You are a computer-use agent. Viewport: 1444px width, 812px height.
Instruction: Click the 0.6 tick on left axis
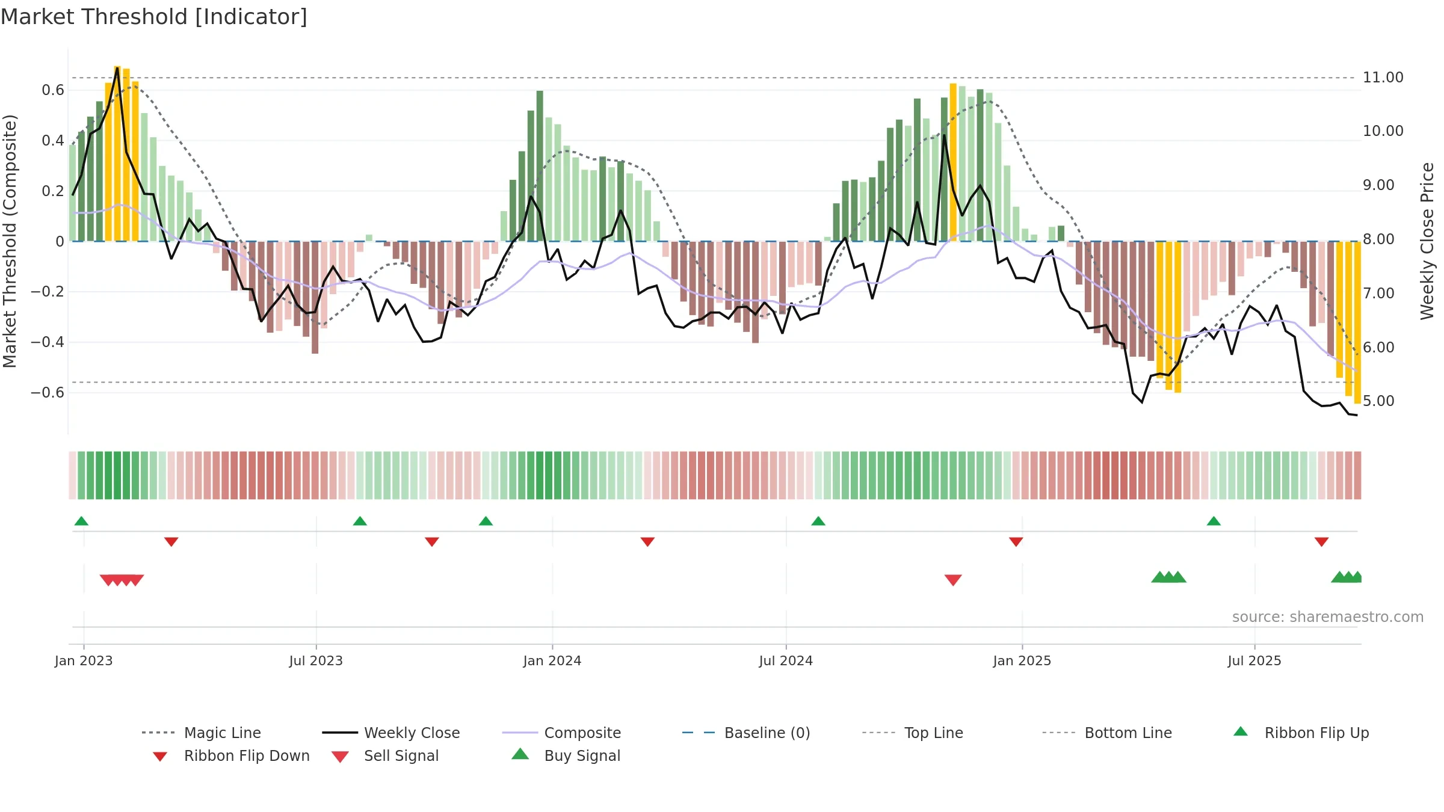53,90
